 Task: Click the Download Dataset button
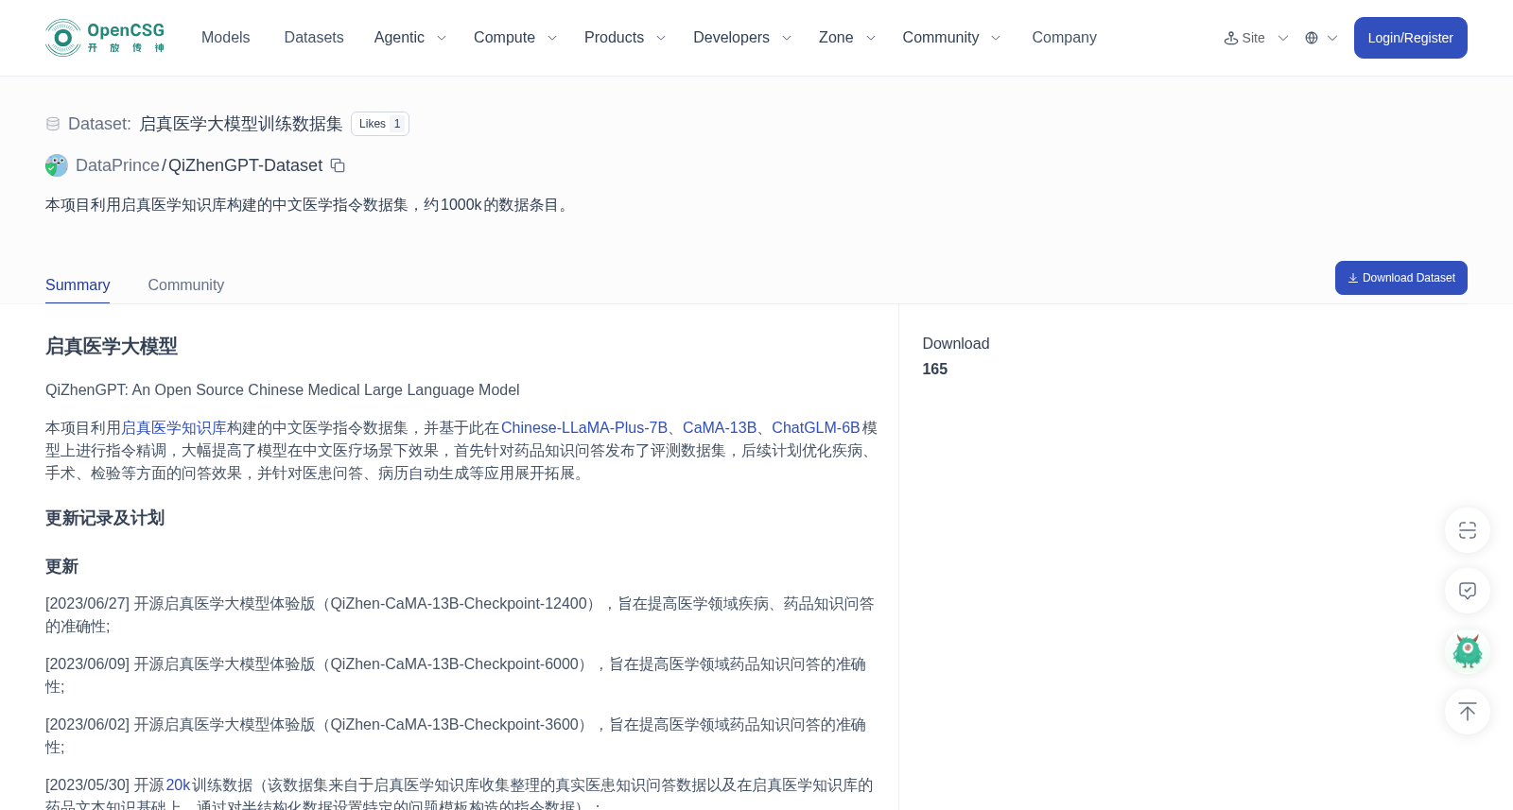(1400, 278)
